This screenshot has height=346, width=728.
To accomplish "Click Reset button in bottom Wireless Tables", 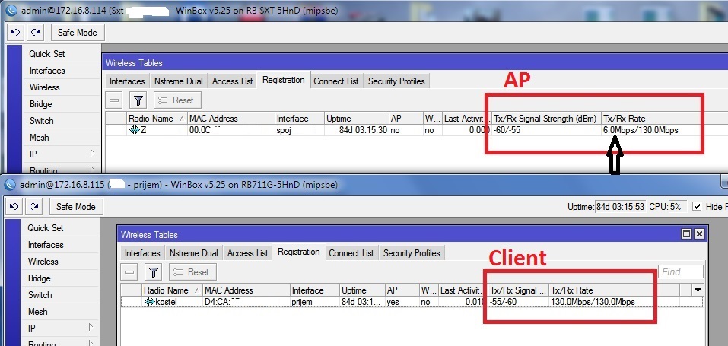I will (x=192, y=272).
